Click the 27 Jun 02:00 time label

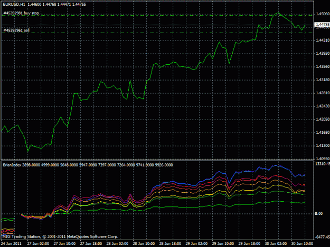click(38, 243)
